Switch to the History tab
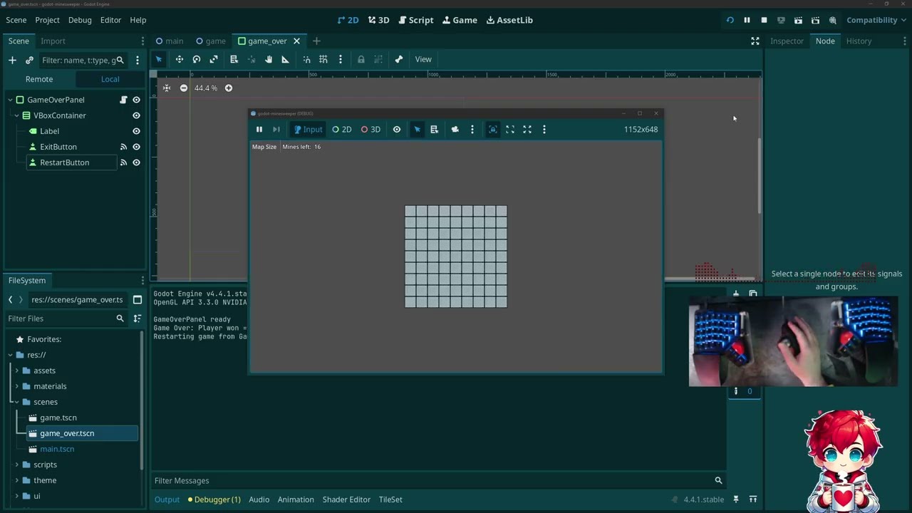Screen dimensions: 912x513 pos(859,41)
